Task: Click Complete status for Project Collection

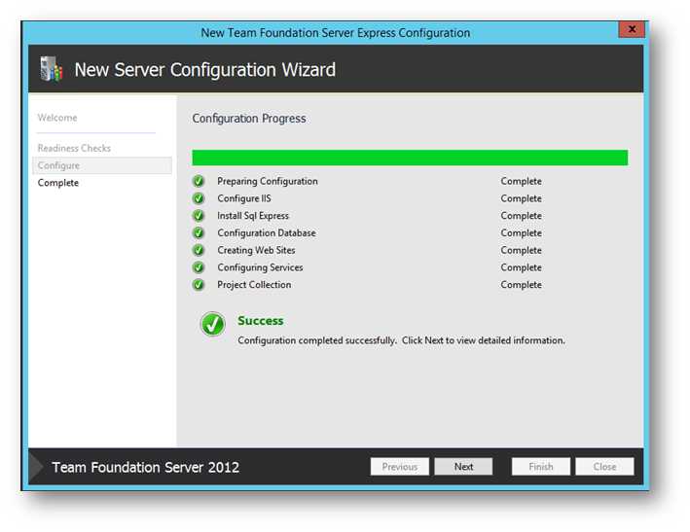Action: point(521,284)
